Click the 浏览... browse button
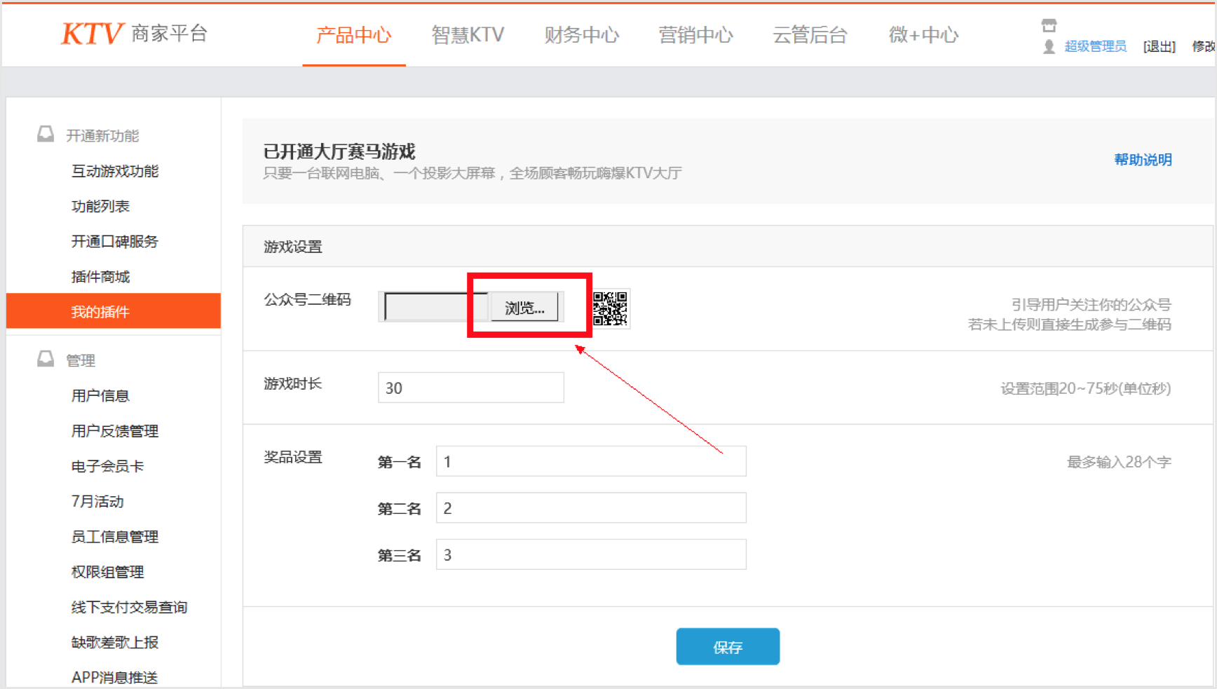Image resolution: width=1217 pixels, height=689 pixels. point(524,308)
